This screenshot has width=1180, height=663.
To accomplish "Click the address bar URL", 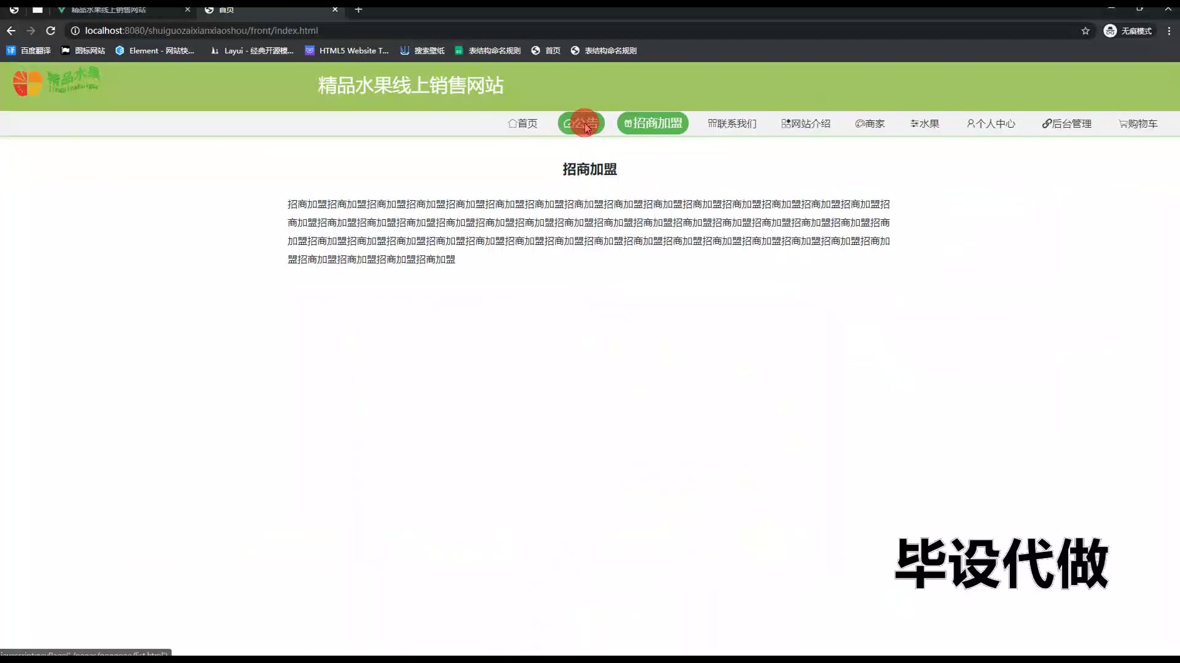I will pyautogui.click(x=202, y=31).
